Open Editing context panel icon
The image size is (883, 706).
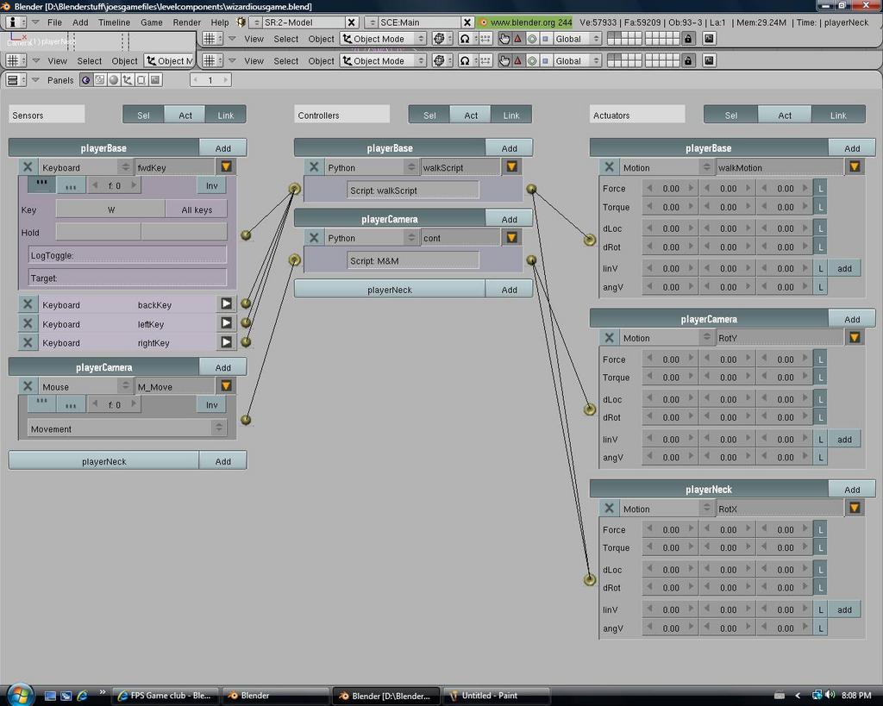[141, 80]
